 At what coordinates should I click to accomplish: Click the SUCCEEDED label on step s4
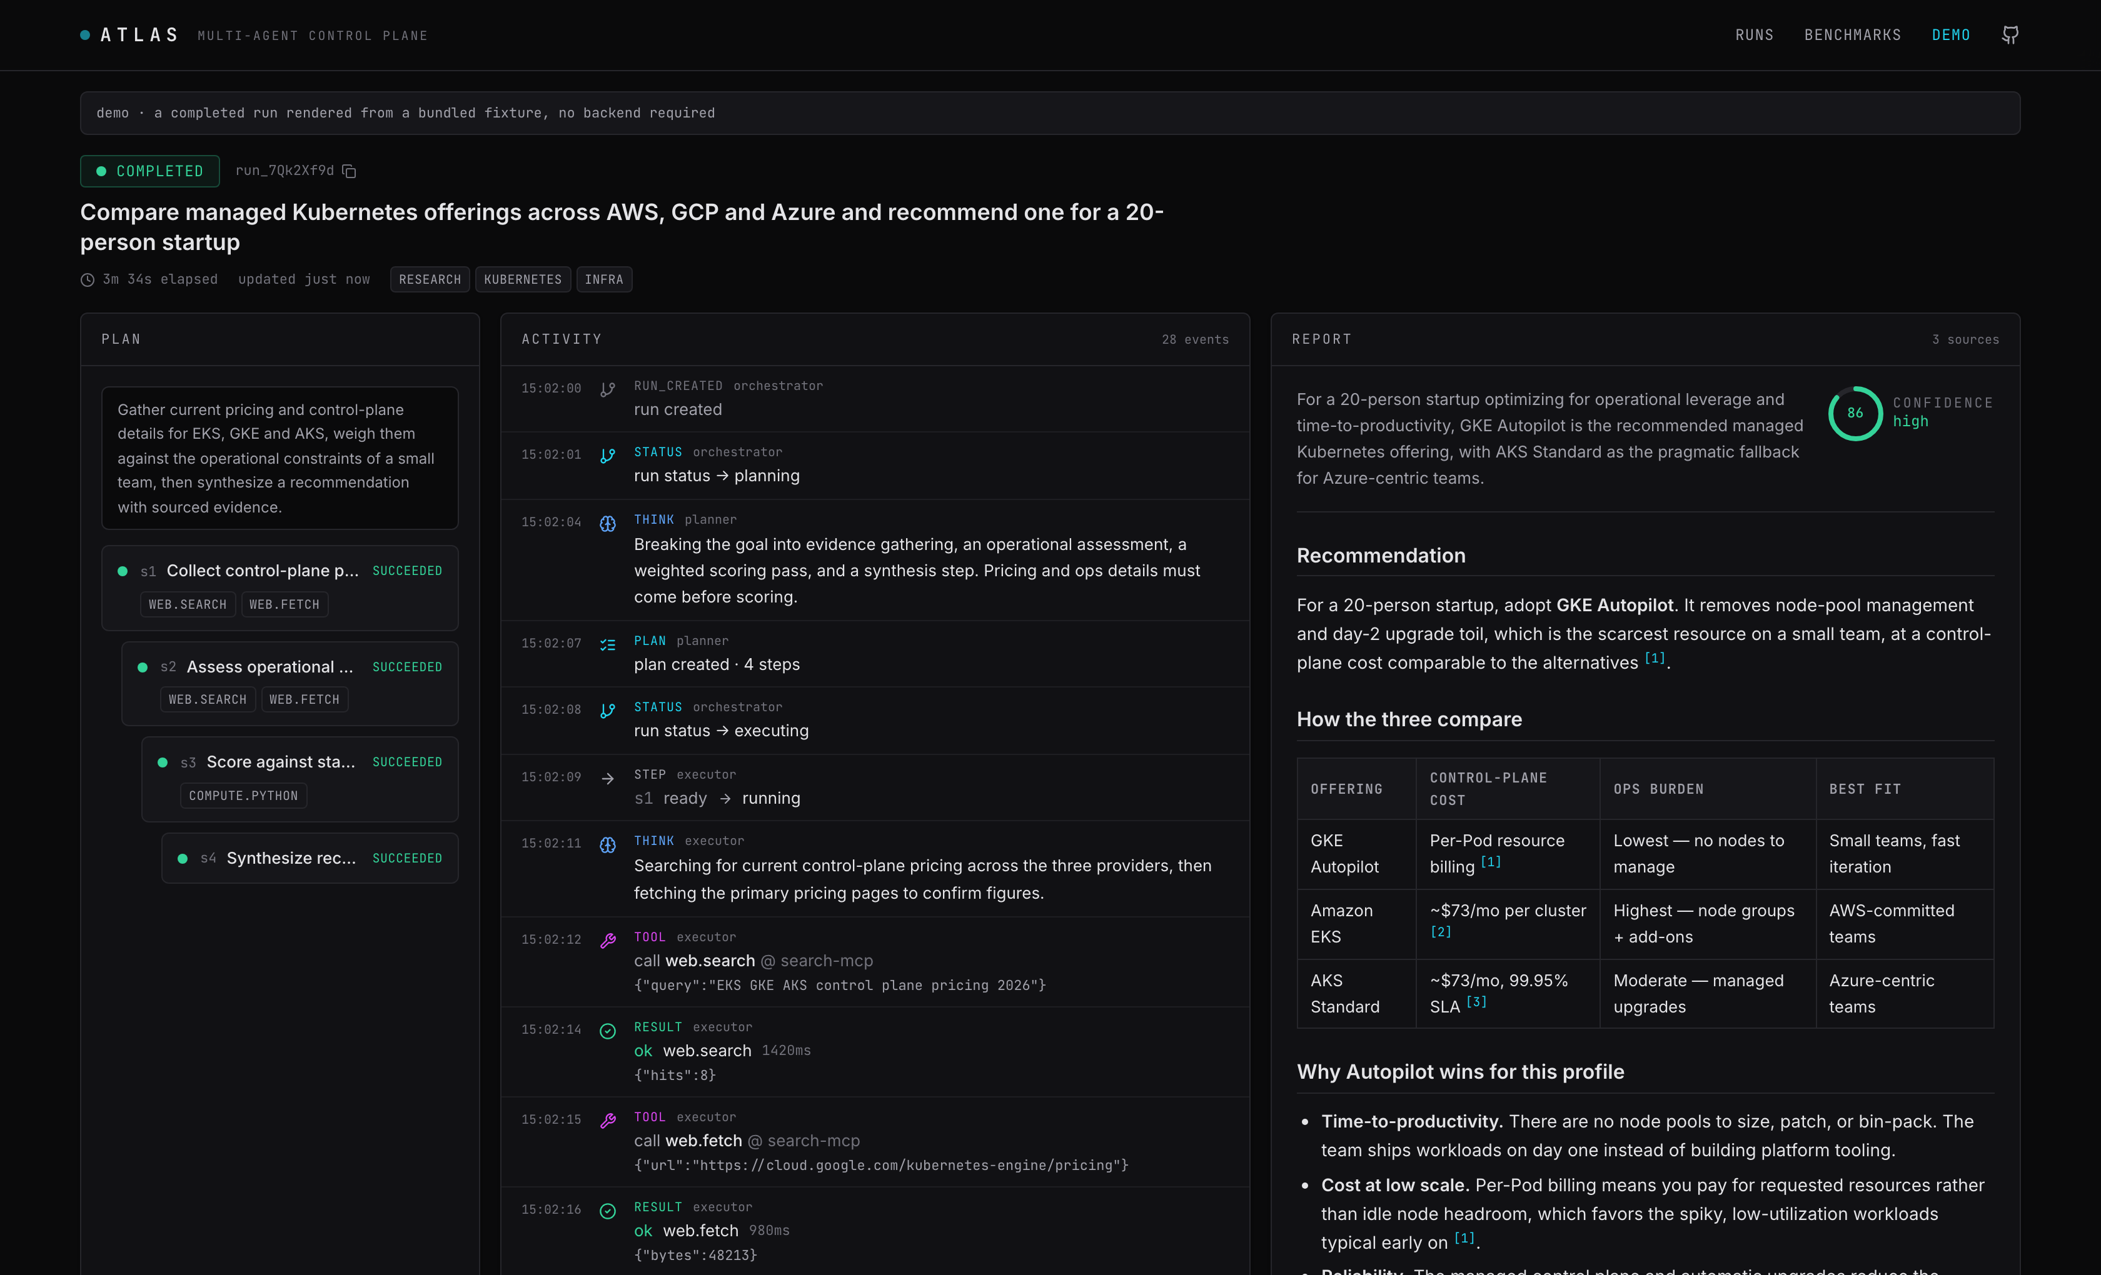click(406, 858)
